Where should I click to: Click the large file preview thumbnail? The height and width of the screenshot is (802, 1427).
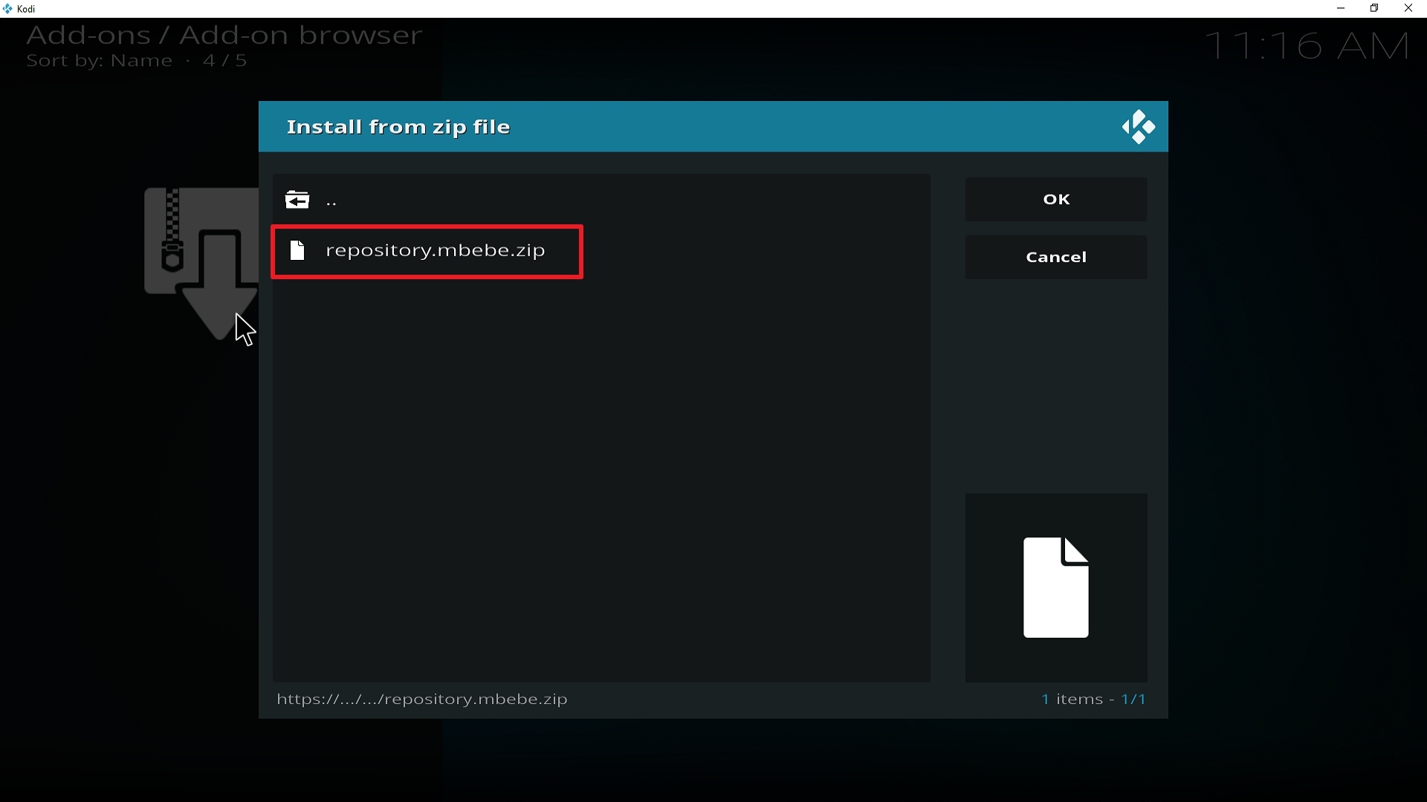tap(1056, 587)
